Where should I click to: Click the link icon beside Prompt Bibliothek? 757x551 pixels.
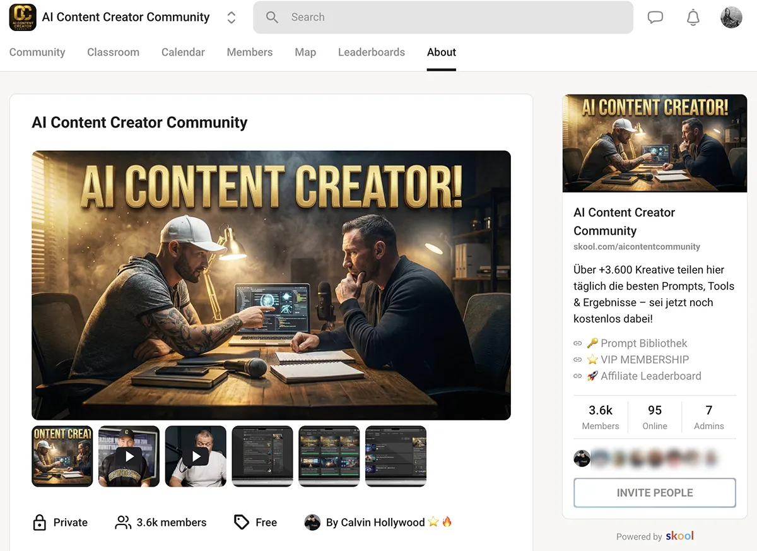[578, 343]
